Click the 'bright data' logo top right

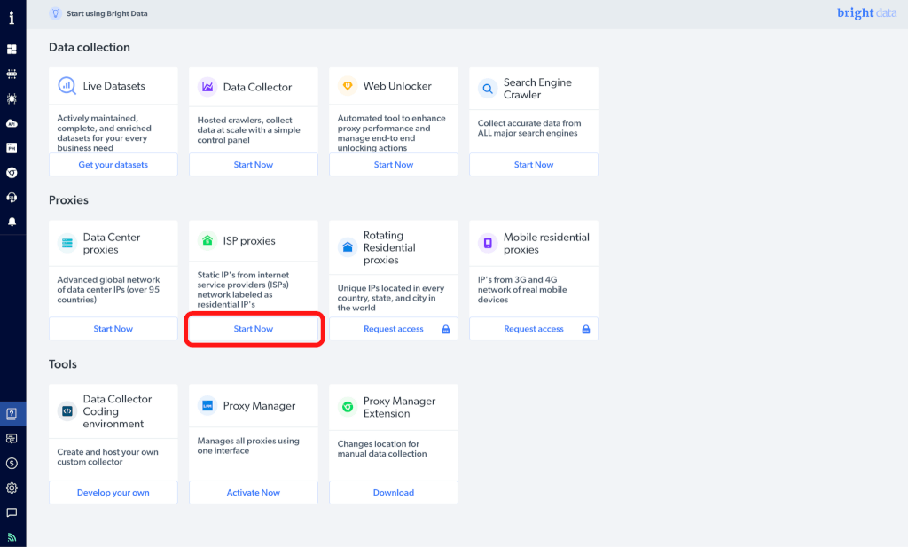click(x=867, y=12)
